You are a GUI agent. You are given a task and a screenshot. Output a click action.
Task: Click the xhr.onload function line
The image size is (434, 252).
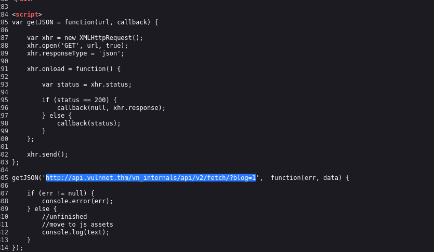(74, 69)
